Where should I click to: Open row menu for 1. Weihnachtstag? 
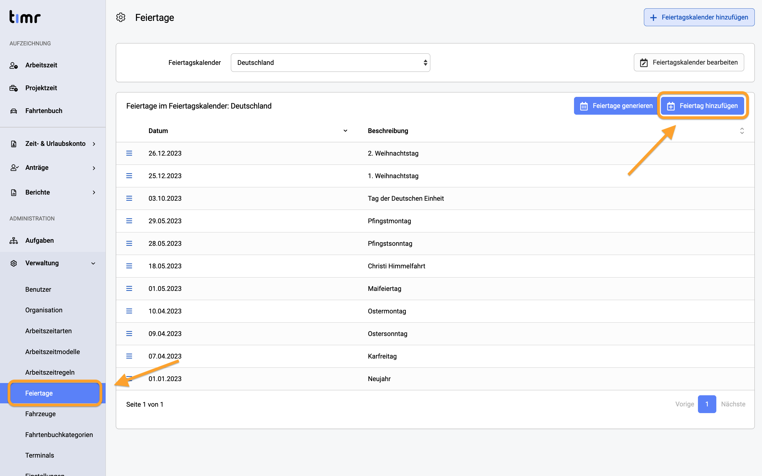[x=129, y=176]
